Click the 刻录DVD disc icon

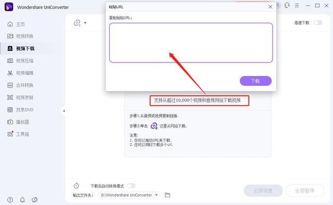10,110
